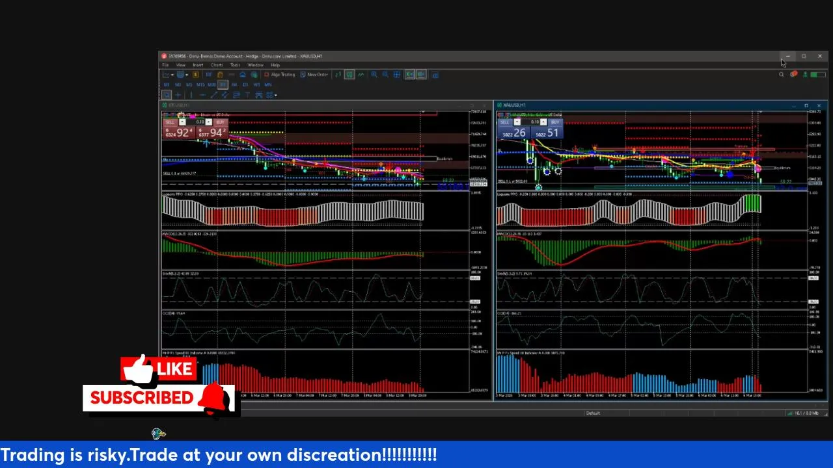
Task: Decrease volume in BTCUSD one-click panel
Action: coord(182,122)
